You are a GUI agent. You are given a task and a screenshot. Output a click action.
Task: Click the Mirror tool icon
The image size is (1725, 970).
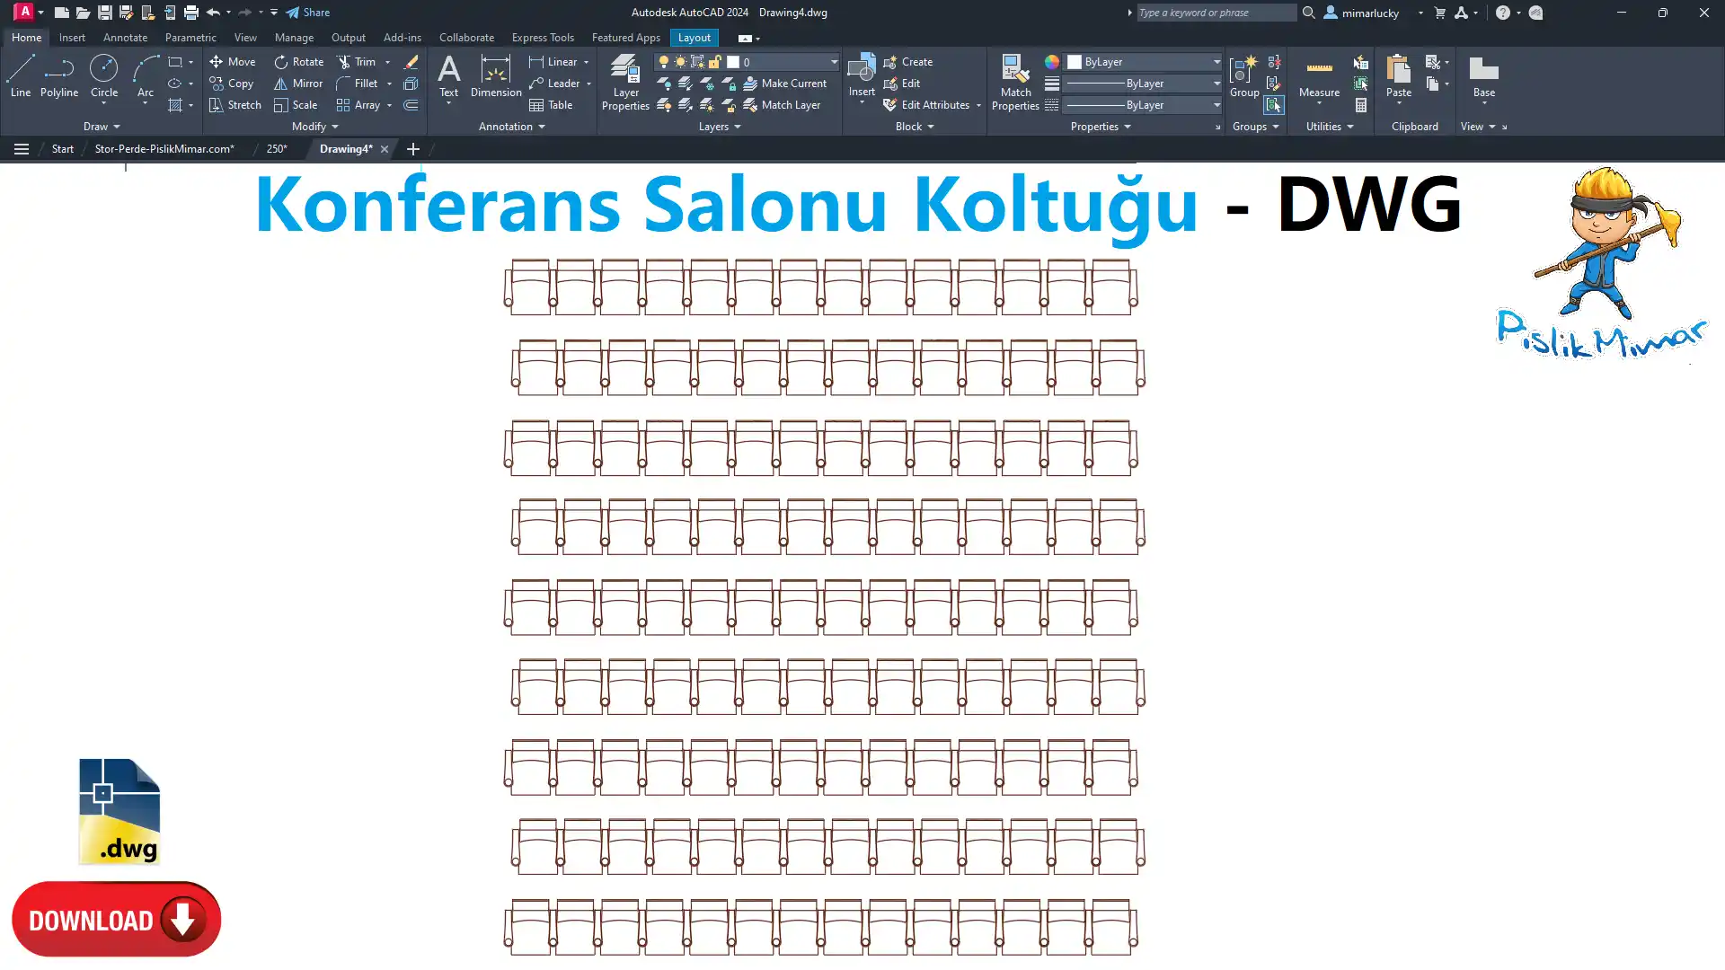coord(281,84)
